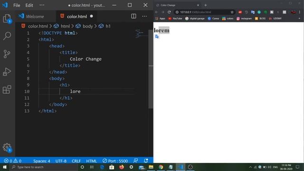Image resolution: width=304 pixels, height=171 pixels.
Task: Change indentation via Spaces: 4
Action: (41, 161)
